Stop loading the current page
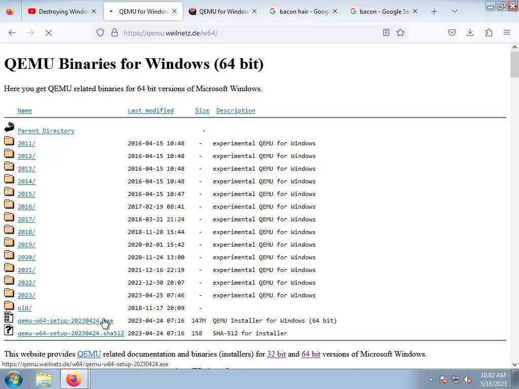Image resolution: width=519 pixels, height=389 pixels. coord(49,33)
